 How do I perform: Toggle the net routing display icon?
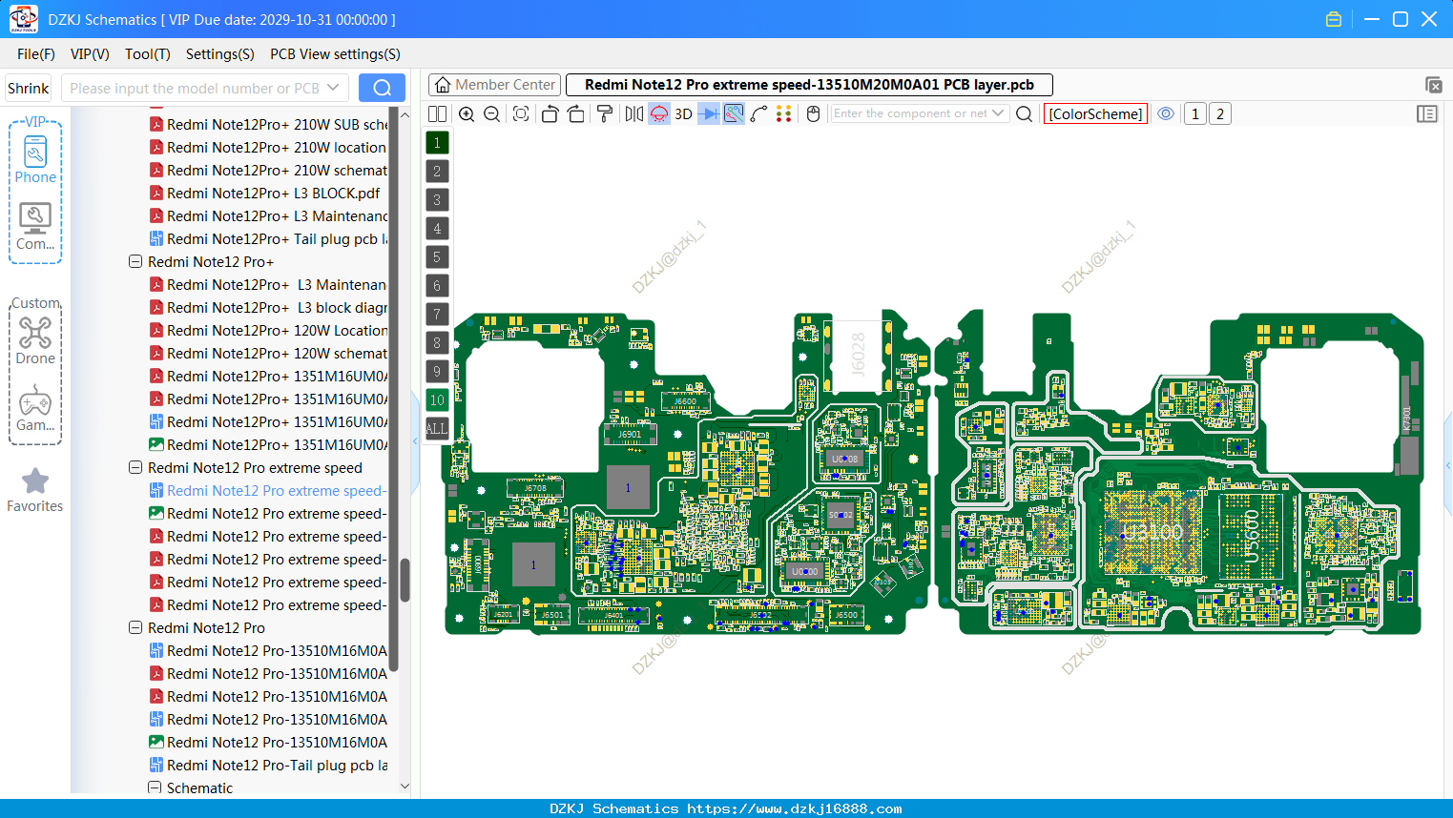(x=734, y=113)
